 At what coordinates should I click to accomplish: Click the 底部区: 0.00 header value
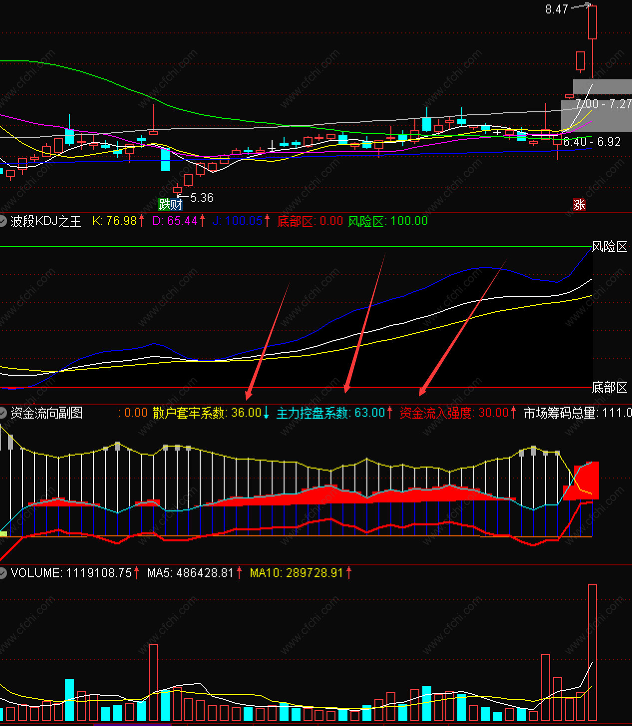point(310,221)
